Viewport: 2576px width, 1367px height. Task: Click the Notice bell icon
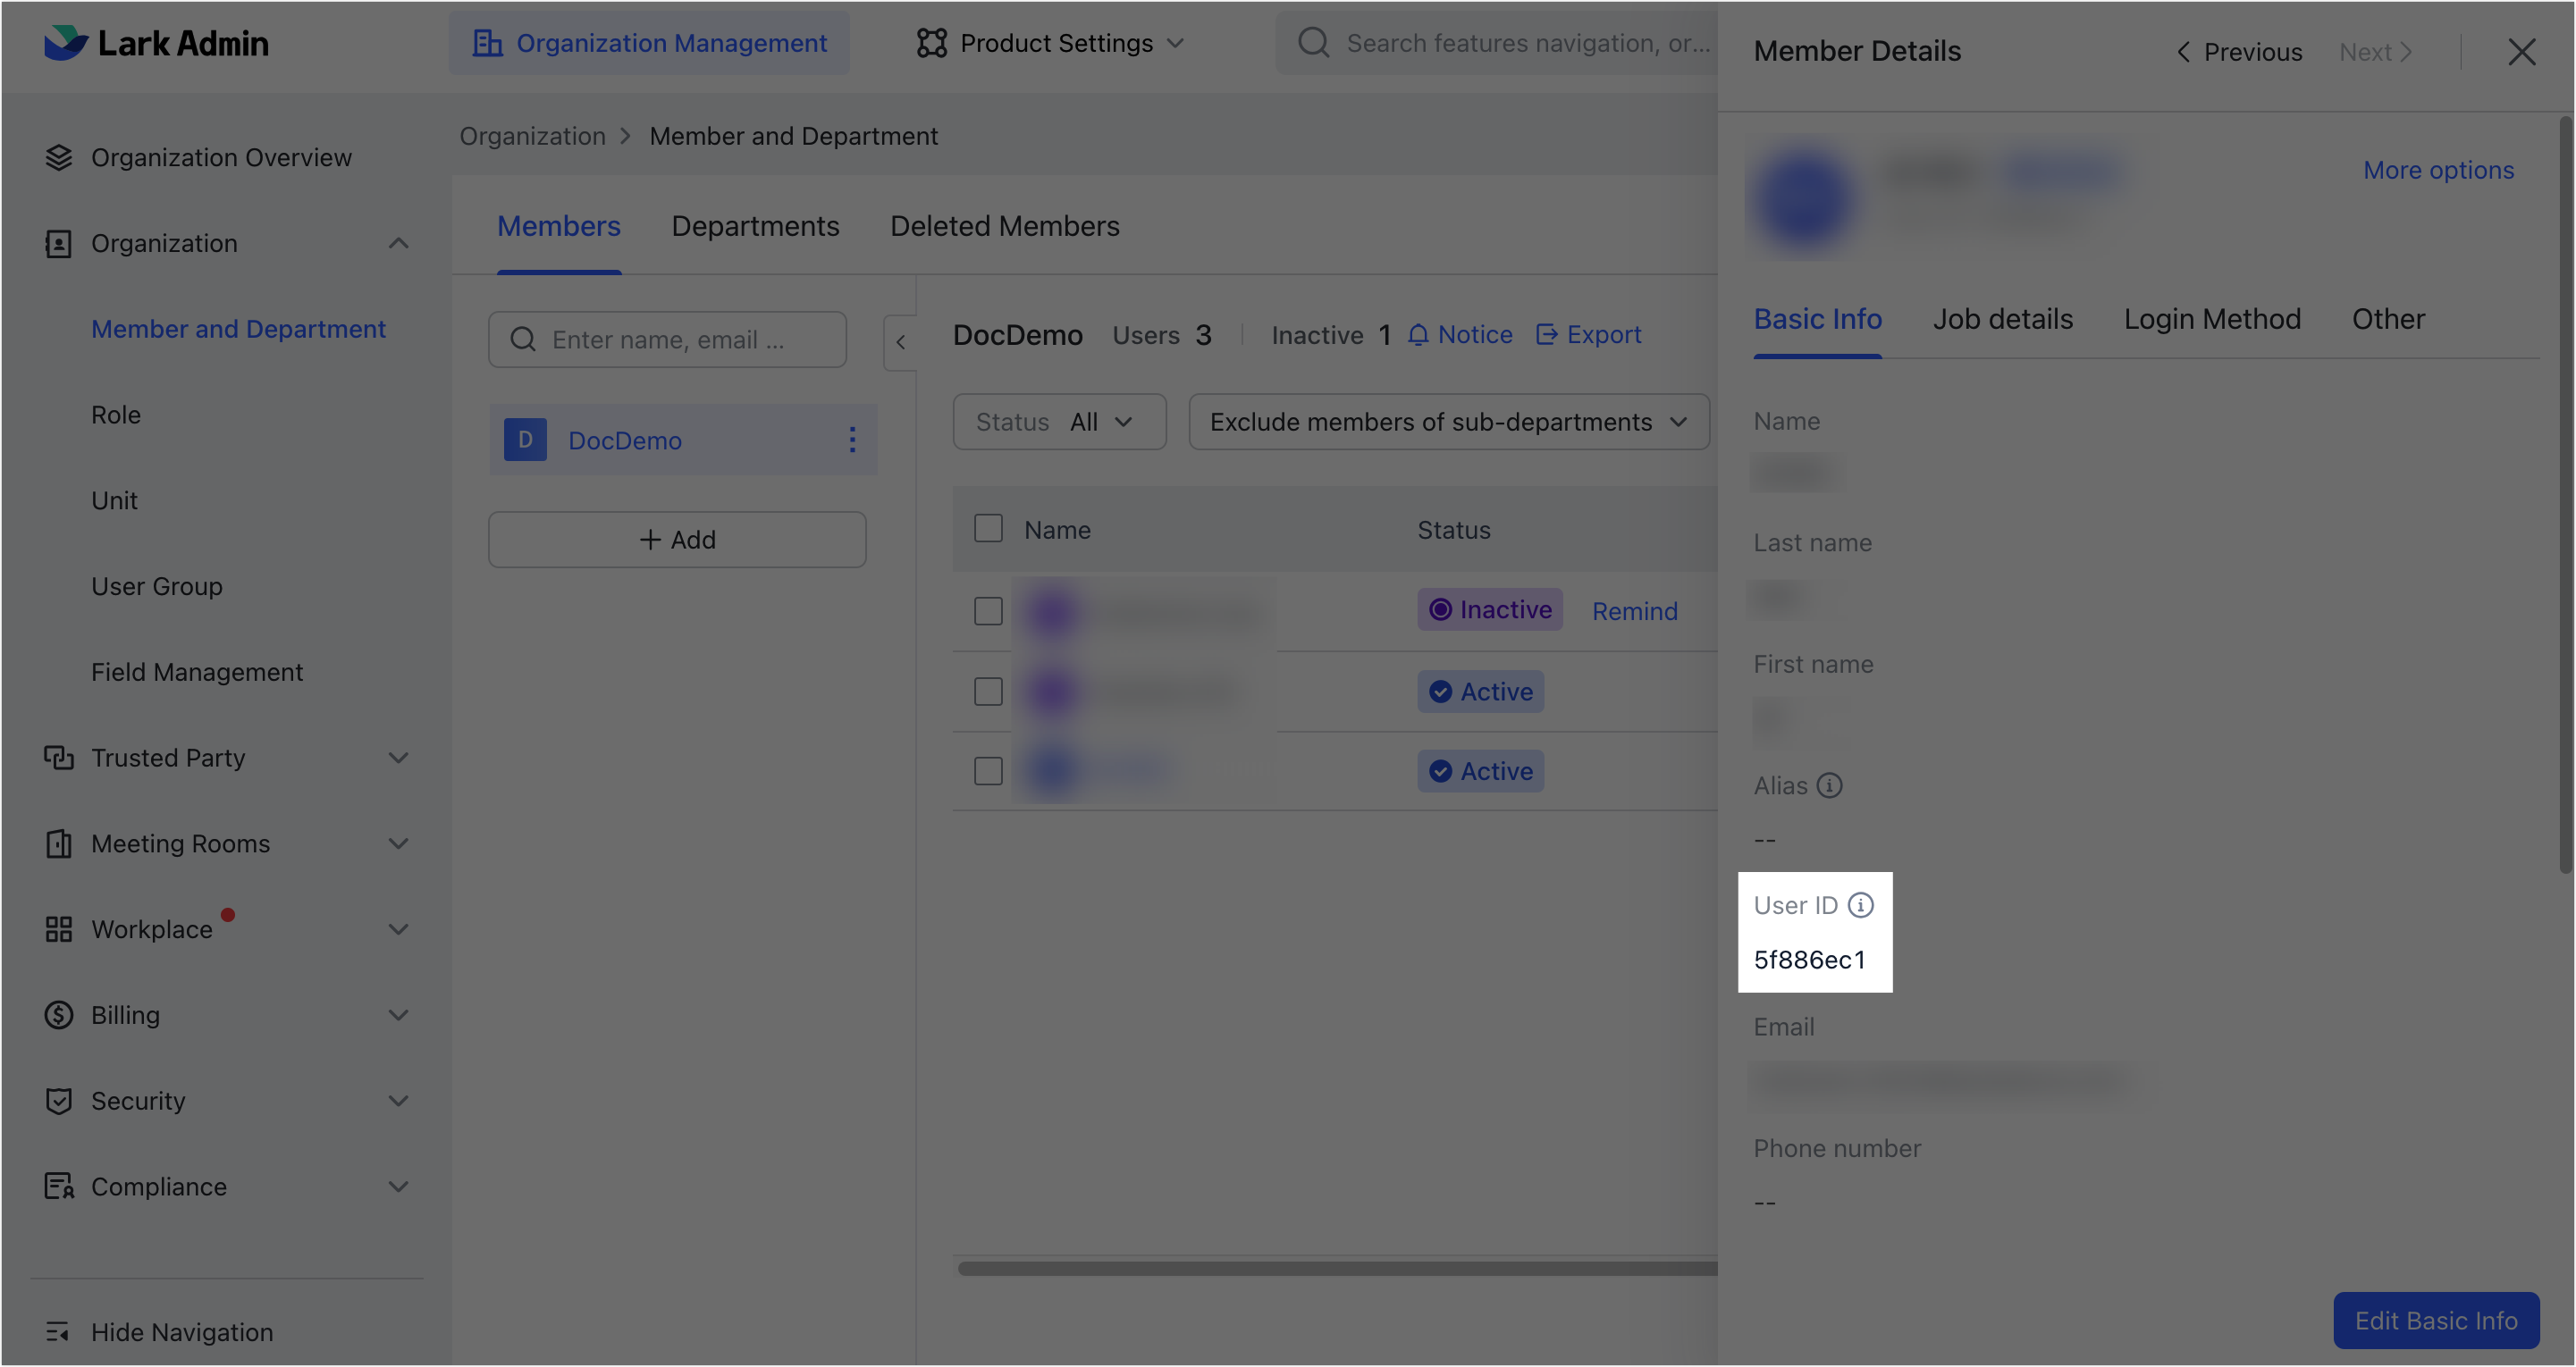point(1418,335)
